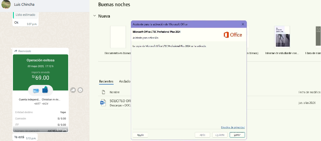Click the Atrás button
The image size is (321, 141).
click(x=202, y=135)
